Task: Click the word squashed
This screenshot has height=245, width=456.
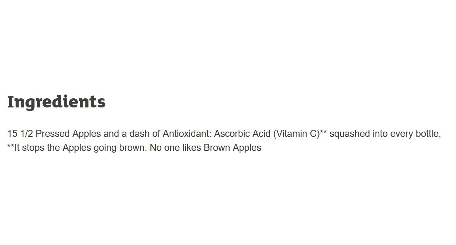Action: click(x=350, y=134)
